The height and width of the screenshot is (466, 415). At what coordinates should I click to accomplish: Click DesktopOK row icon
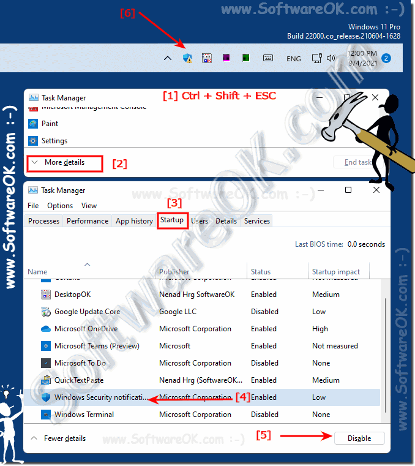(x=46, y=295)
